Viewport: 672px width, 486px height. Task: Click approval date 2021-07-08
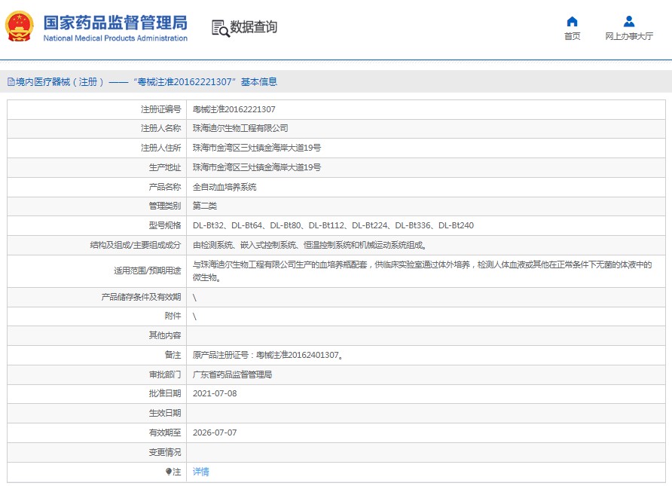pyautogui.click(x=215, y=393)
